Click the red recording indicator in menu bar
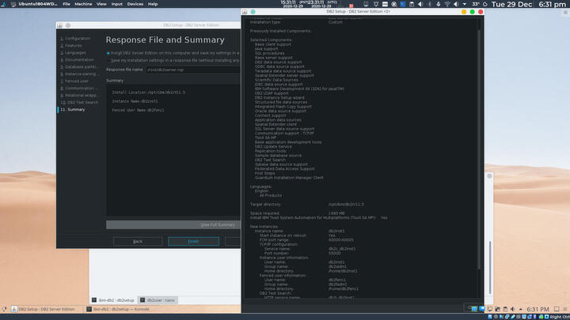Viewport: 570px width, 320px height. tap(351, 6)
